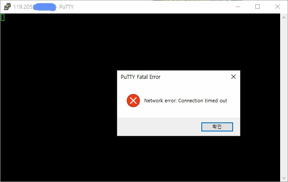Click the gray footer of error dialog
The height and width of the screenshot is (182, 288).
pos(158,127)
